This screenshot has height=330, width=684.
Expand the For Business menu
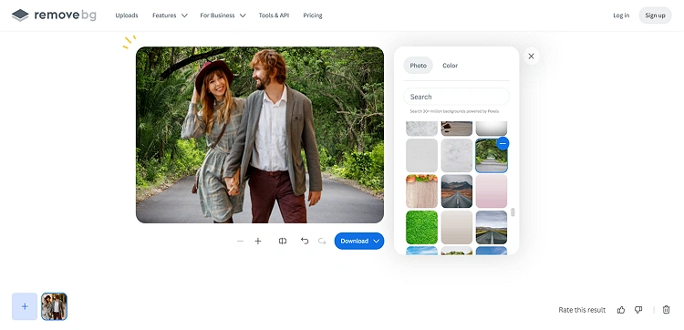[223, 15]
